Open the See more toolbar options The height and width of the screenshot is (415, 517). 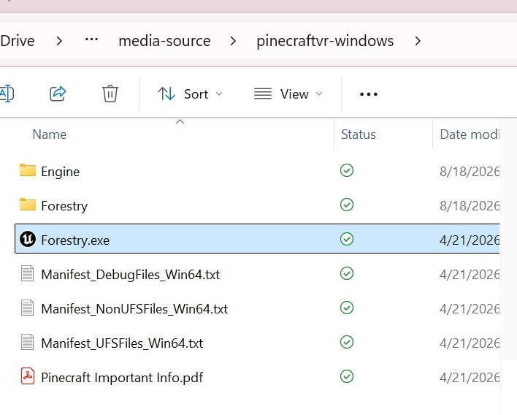pos(369,94)
